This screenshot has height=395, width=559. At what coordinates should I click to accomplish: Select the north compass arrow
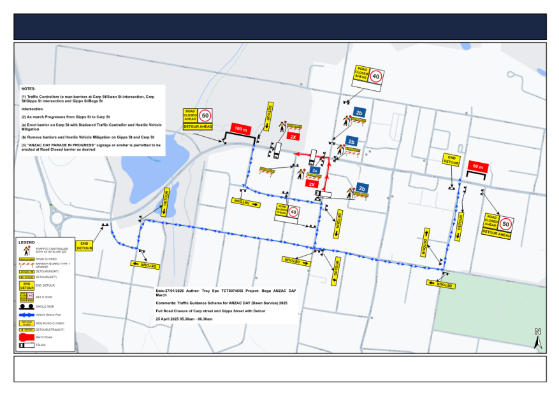537,338
